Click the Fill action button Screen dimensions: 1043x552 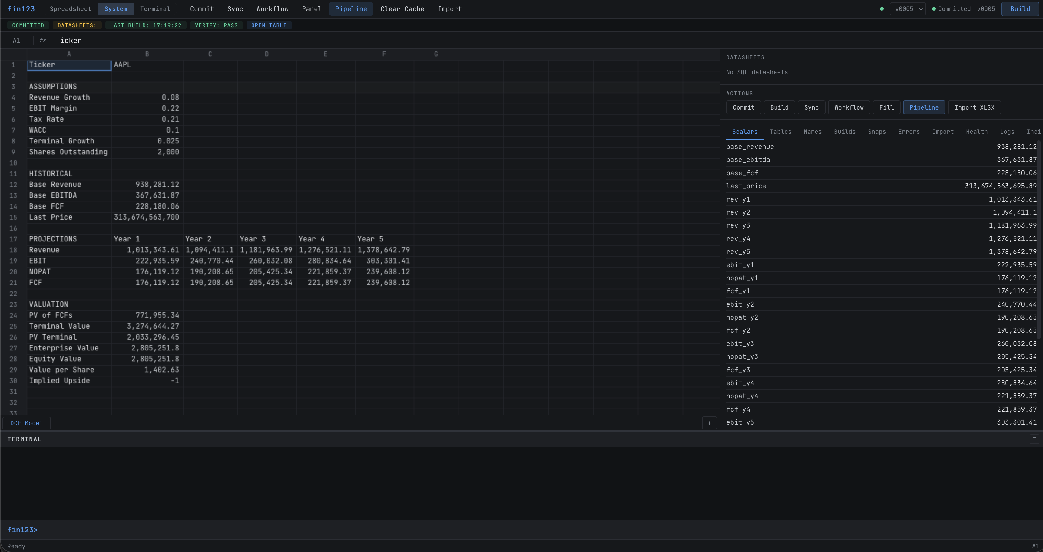pyautogui.click(x=886, y=108)
